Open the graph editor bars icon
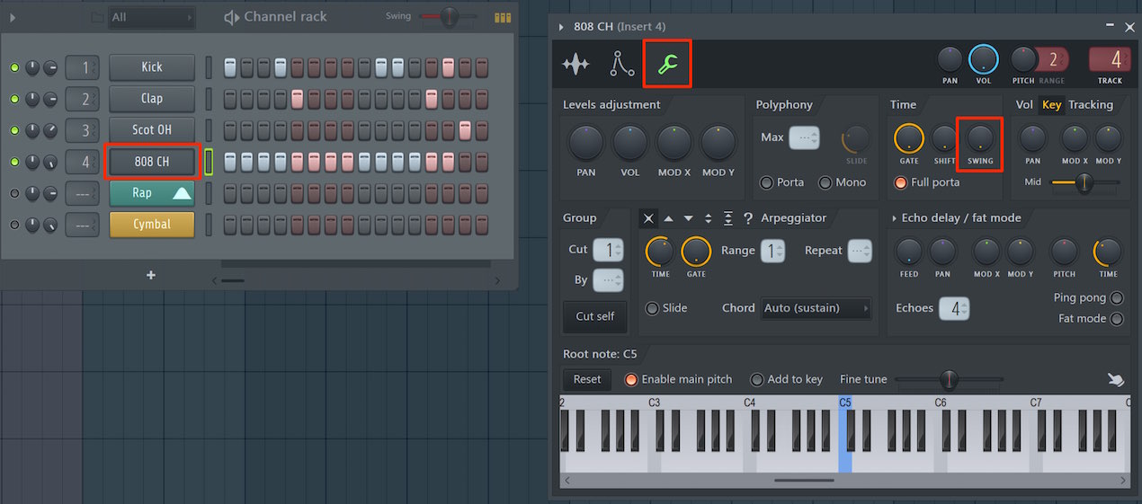 coord(503,17)
